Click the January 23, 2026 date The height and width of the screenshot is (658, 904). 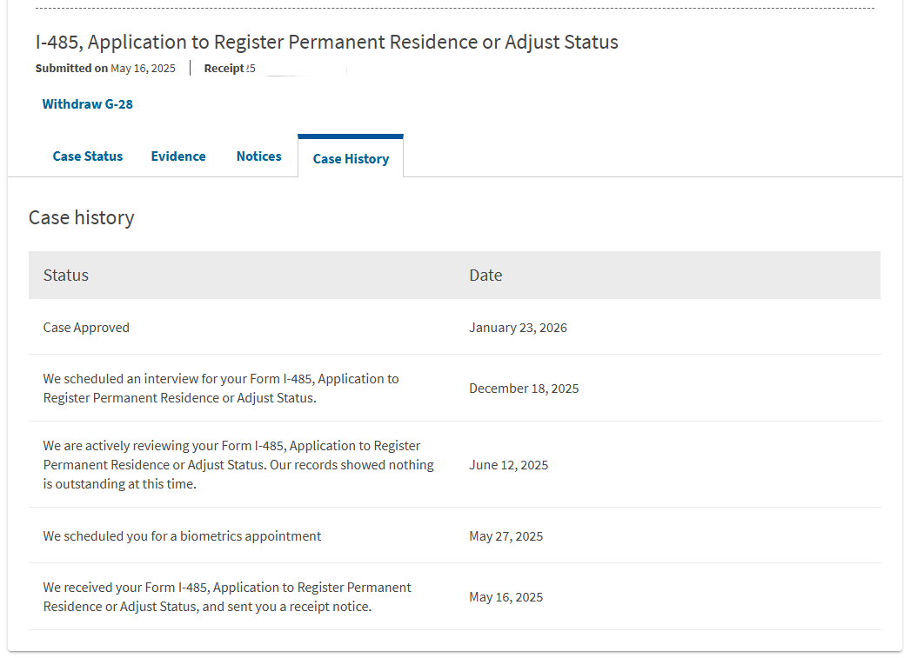518,328
